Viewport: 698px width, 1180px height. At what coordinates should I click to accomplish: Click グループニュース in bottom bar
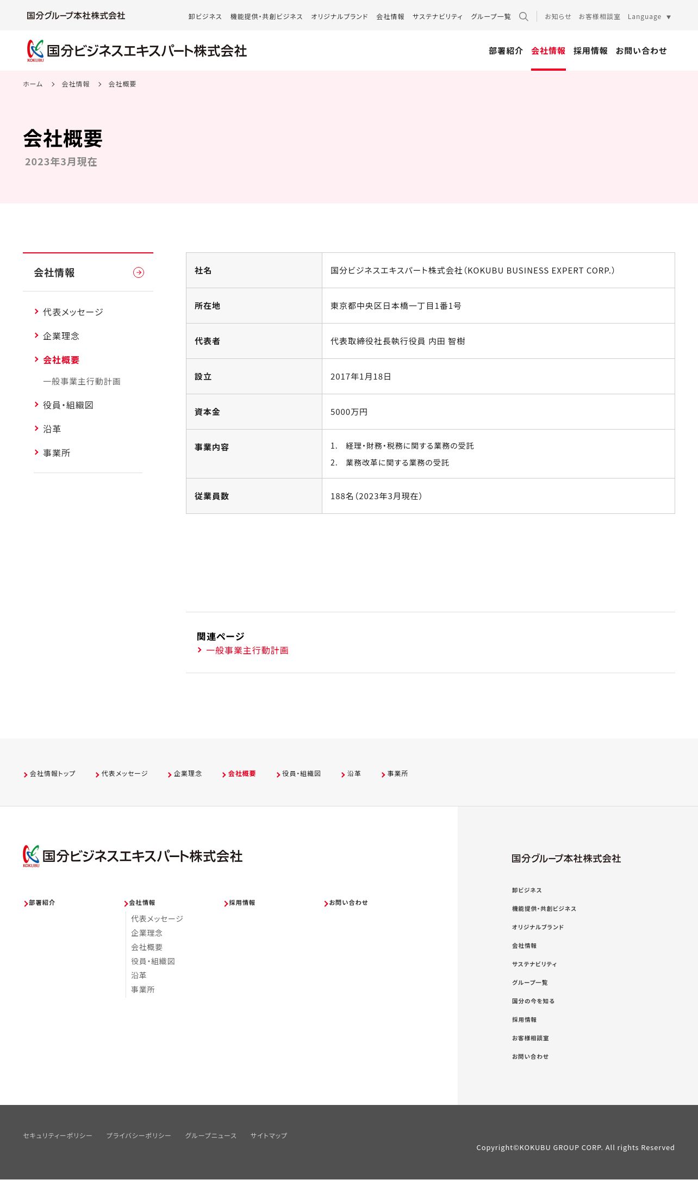tap(211, 1136)
